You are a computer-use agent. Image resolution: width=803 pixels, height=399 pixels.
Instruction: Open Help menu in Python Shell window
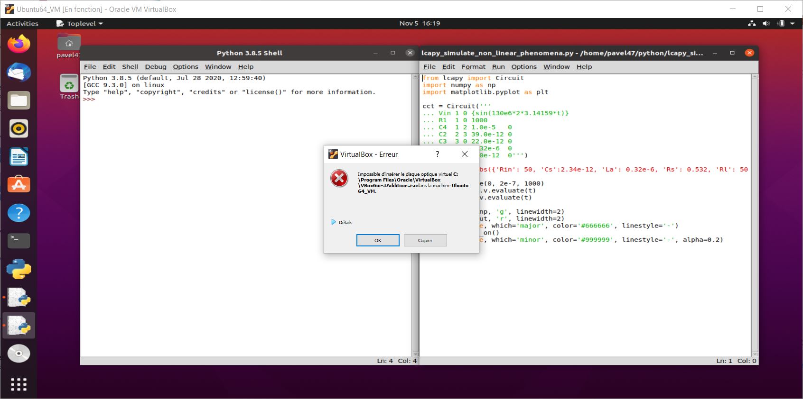tap(246, 67)
